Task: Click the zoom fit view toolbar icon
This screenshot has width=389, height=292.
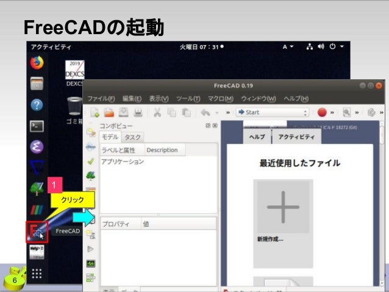Action: tap(346, 112)
